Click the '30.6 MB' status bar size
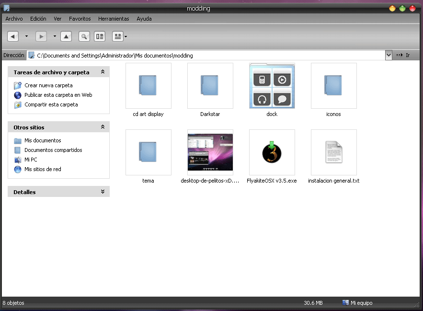 pos(313,303)
